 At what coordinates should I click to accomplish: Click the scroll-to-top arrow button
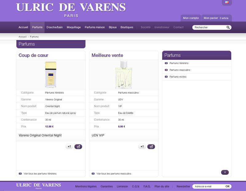[225, 172]
